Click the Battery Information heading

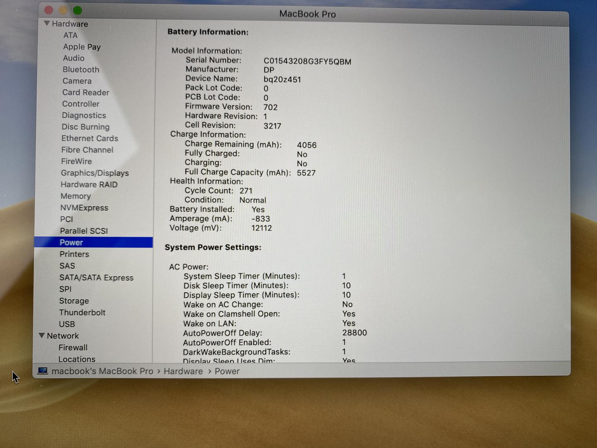208,32
